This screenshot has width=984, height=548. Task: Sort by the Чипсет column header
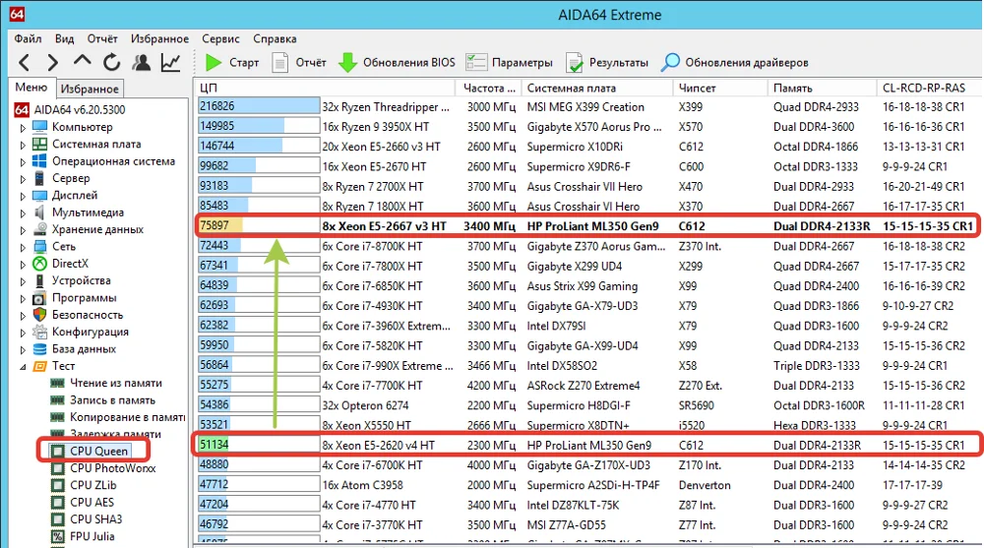tap(720, 88)
